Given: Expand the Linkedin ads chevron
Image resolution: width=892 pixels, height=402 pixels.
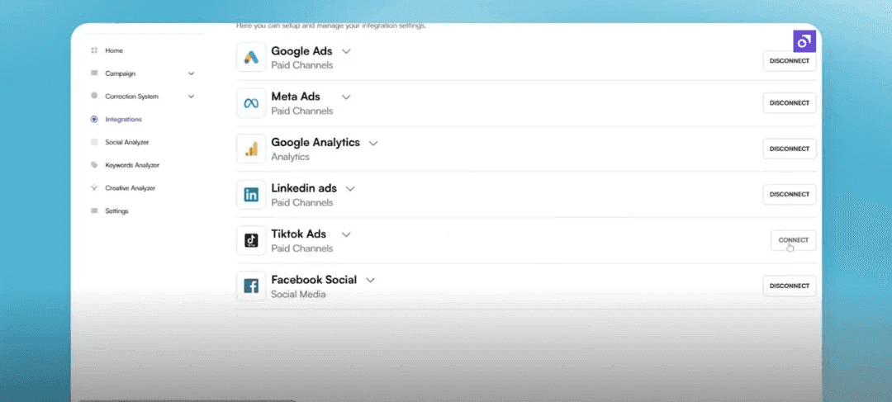Looking at the screenshot, I should pos(350,189).
